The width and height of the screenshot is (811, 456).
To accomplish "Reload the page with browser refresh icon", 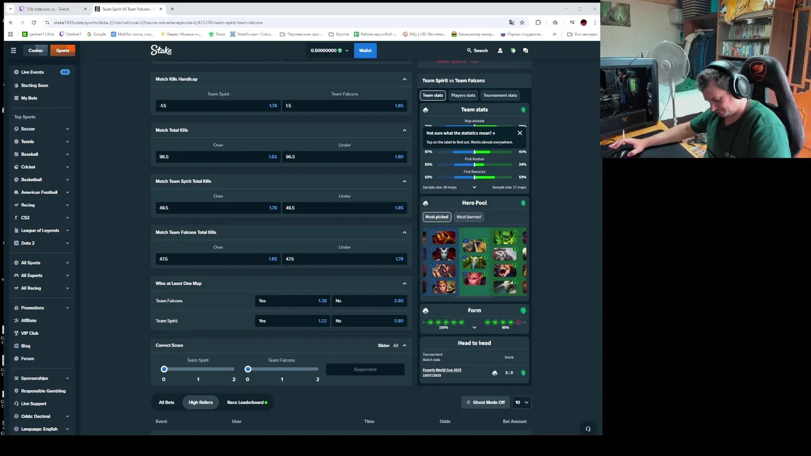I will pos(34,22).
